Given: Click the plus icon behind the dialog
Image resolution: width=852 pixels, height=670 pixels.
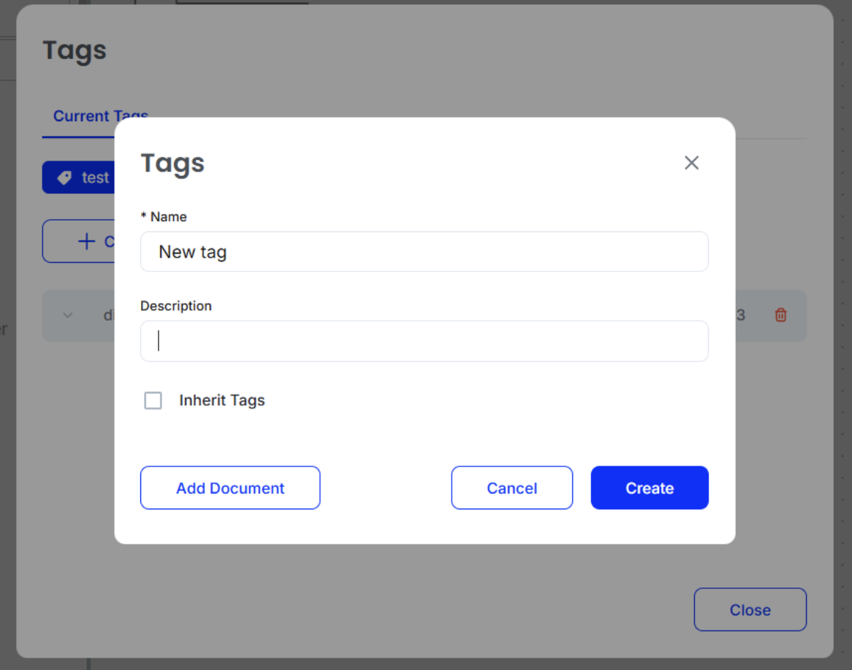Looking at the screenshot, I should click(86, 242).
